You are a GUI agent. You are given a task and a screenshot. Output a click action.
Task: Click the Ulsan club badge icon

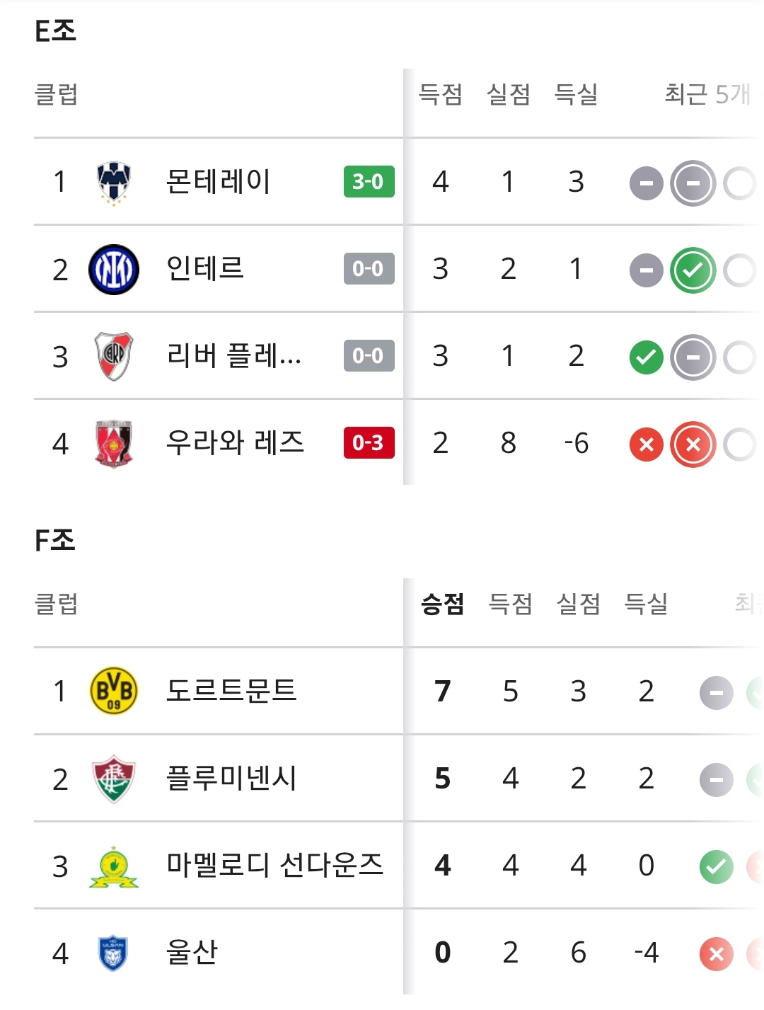tap(114, 953)
